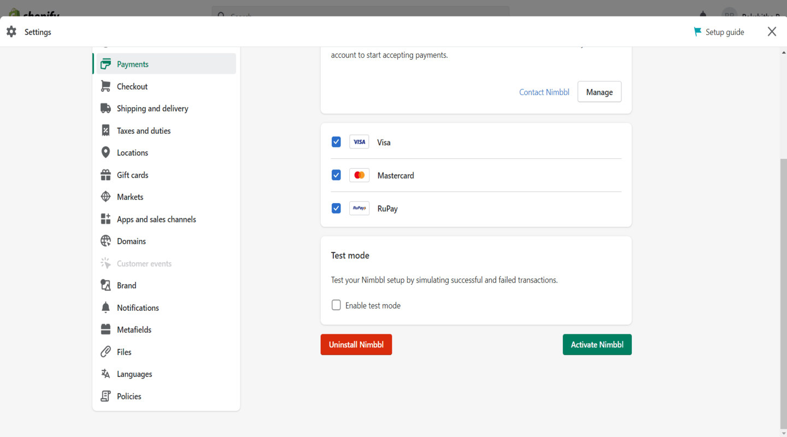Click the Checkout cart icon

coord(105,86)
